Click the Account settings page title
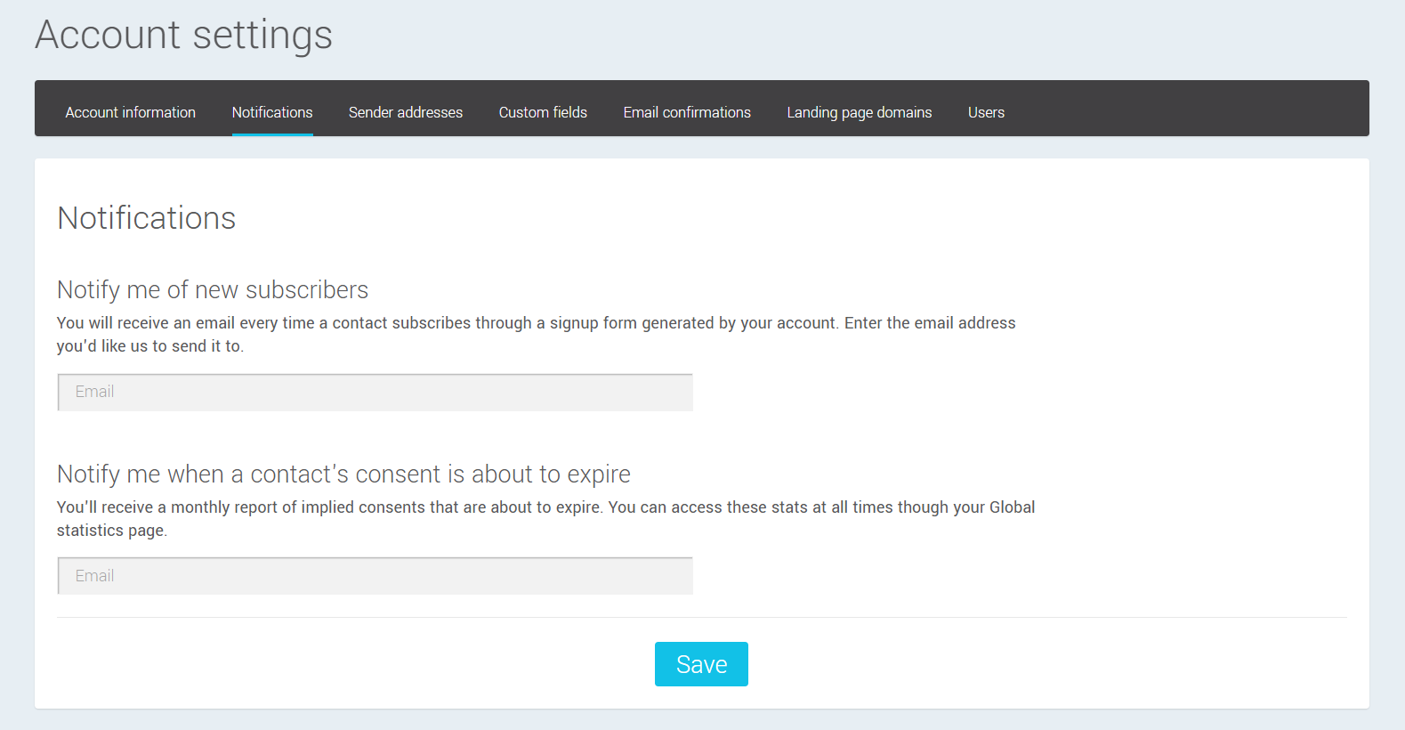The height and width of the screenshot is (730, 1405). (x=183, y=36)
